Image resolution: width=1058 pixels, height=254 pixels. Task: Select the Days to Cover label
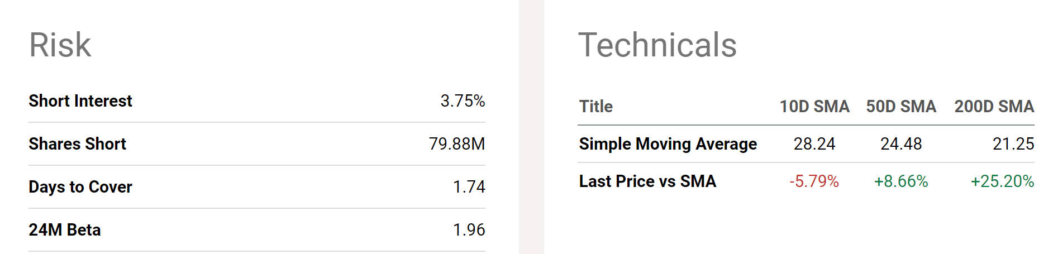click(x=80, y=187)
